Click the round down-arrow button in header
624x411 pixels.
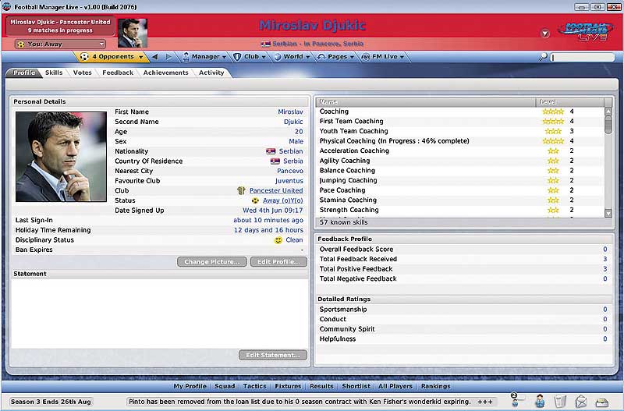point(545,34)
